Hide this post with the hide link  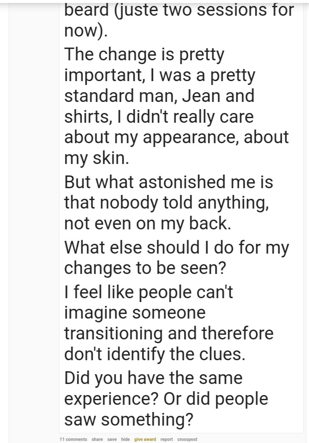(125, 439)
